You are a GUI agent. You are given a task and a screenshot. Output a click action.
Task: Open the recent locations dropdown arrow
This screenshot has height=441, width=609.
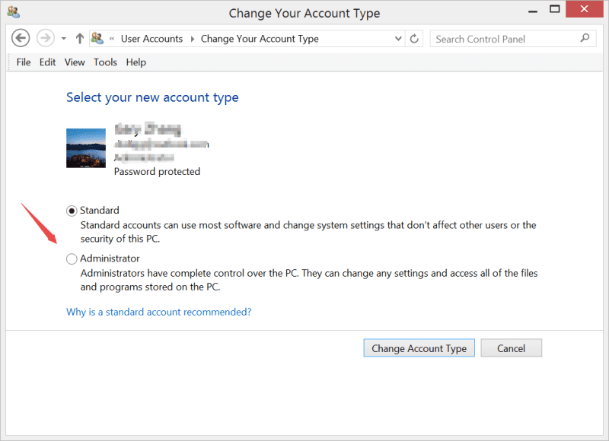coord(64,39)
